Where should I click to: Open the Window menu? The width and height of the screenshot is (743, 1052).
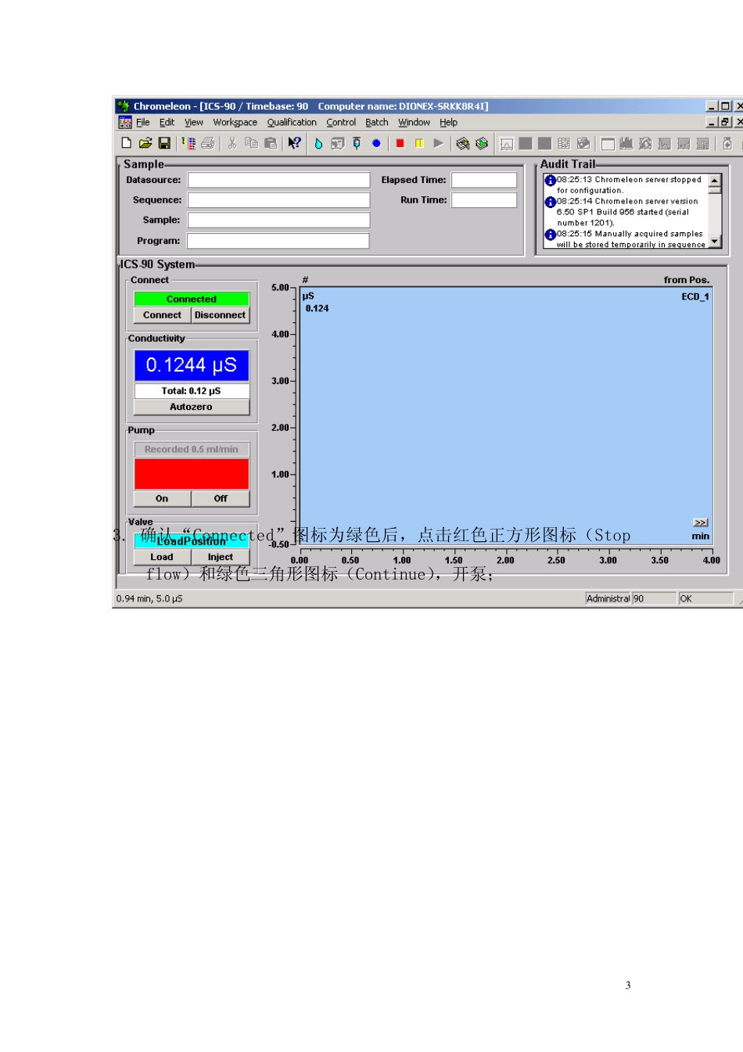click(x=414, y=123)
